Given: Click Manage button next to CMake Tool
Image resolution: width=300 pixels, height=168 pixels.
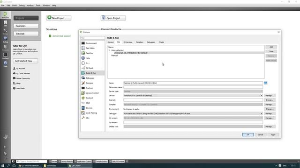Looking at the screenshot, I should tap(270, 126).
